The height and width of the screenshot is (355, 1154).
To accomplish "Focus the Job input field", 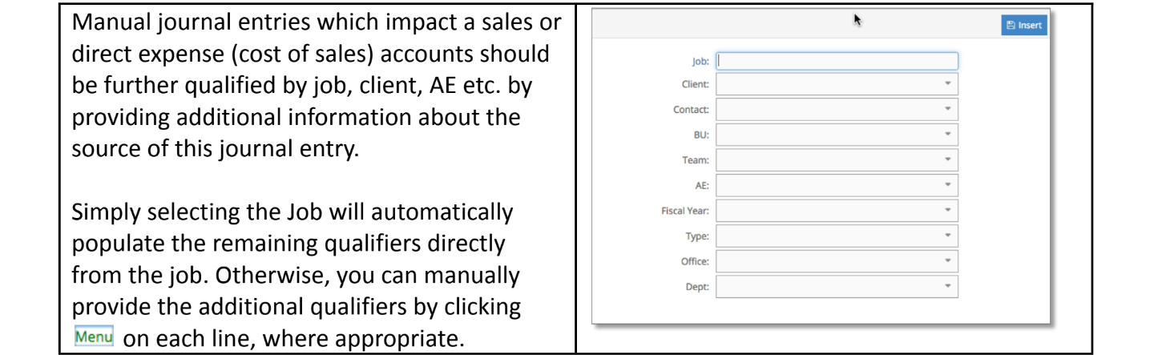I will click(837, 61).
